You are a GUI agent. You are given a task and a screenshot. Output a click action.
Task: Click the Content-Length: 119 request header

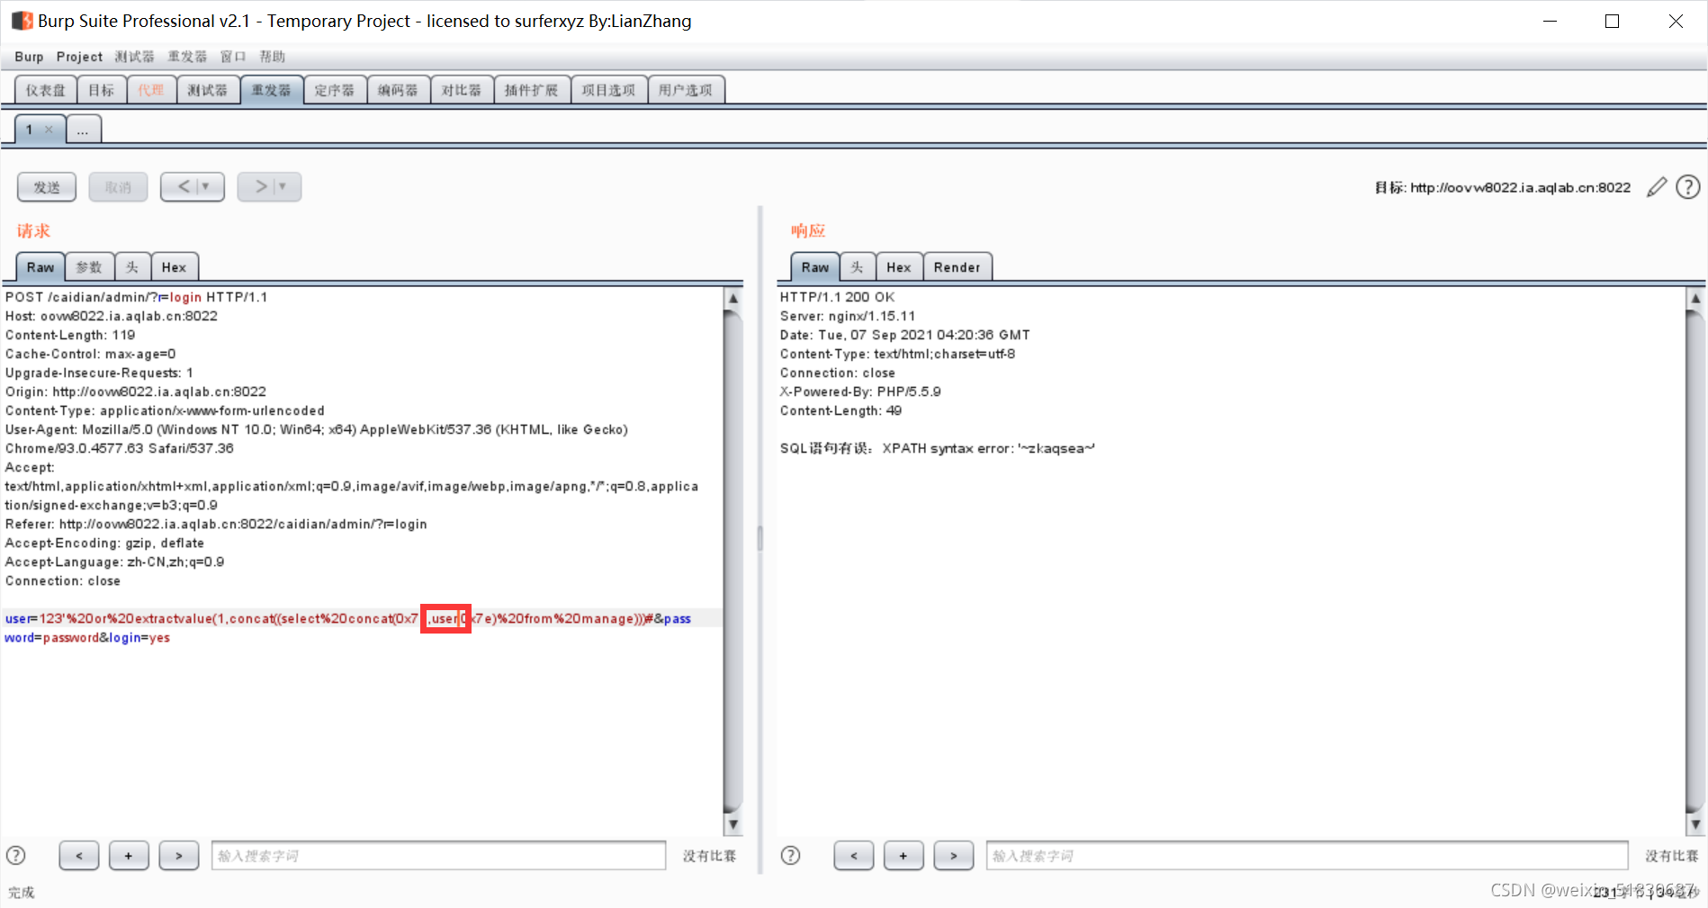coord(70,335)
